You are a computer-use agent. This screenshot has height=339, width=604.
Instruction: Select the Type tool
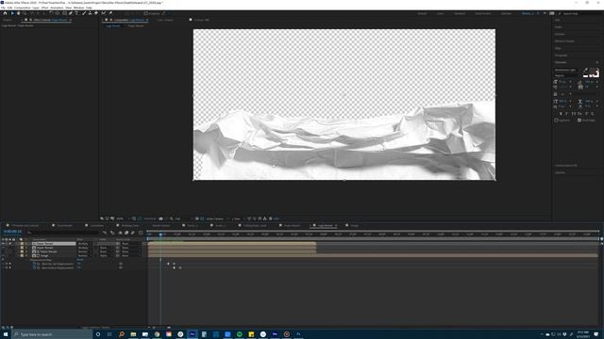76,13
